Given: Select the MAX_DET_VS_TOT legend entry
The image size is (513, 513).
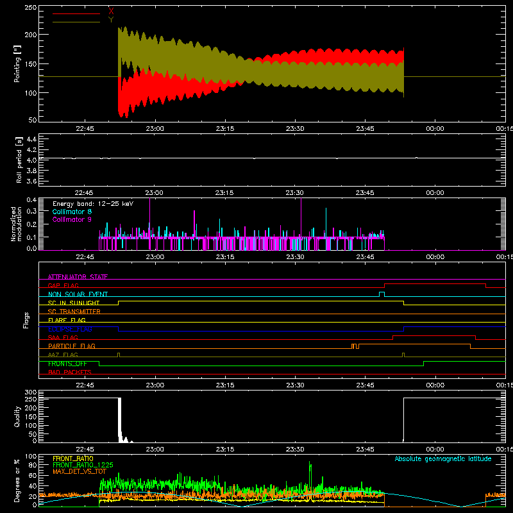Looking at the screenshot, I should point(79,471).
